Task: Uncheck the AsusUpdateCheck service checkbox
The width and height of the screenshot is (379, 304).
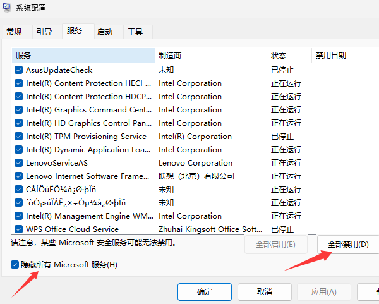Action: click(x=18, y=70)
